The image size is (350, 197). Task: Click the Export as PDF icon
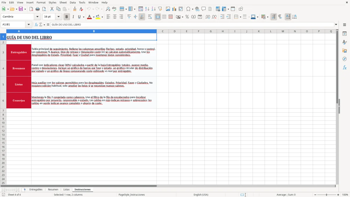(x=31, y=9)
